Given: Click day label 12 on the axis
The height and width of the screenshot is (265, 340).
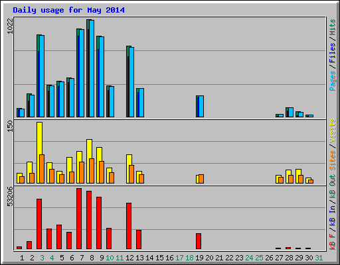Looking at the screenshot, I should (x=129, y=258).
